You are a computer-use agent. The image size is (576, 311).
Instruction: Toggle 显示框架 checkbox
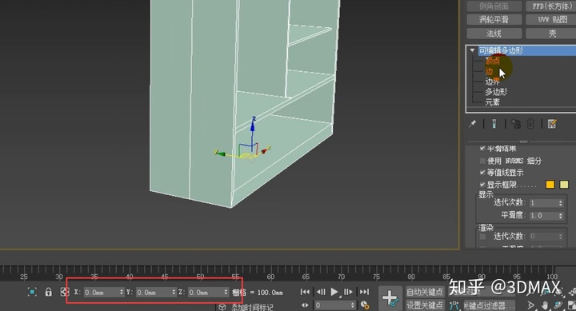pos(482,185)
